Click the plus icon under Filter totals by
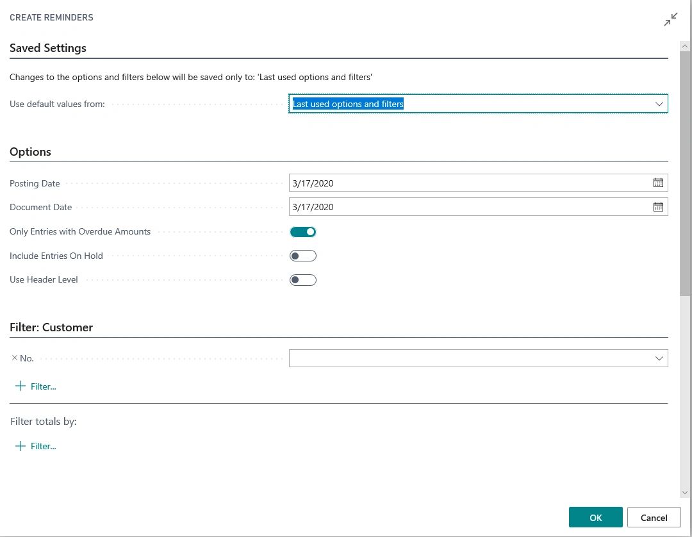692x537 pixels. [21, 446]
